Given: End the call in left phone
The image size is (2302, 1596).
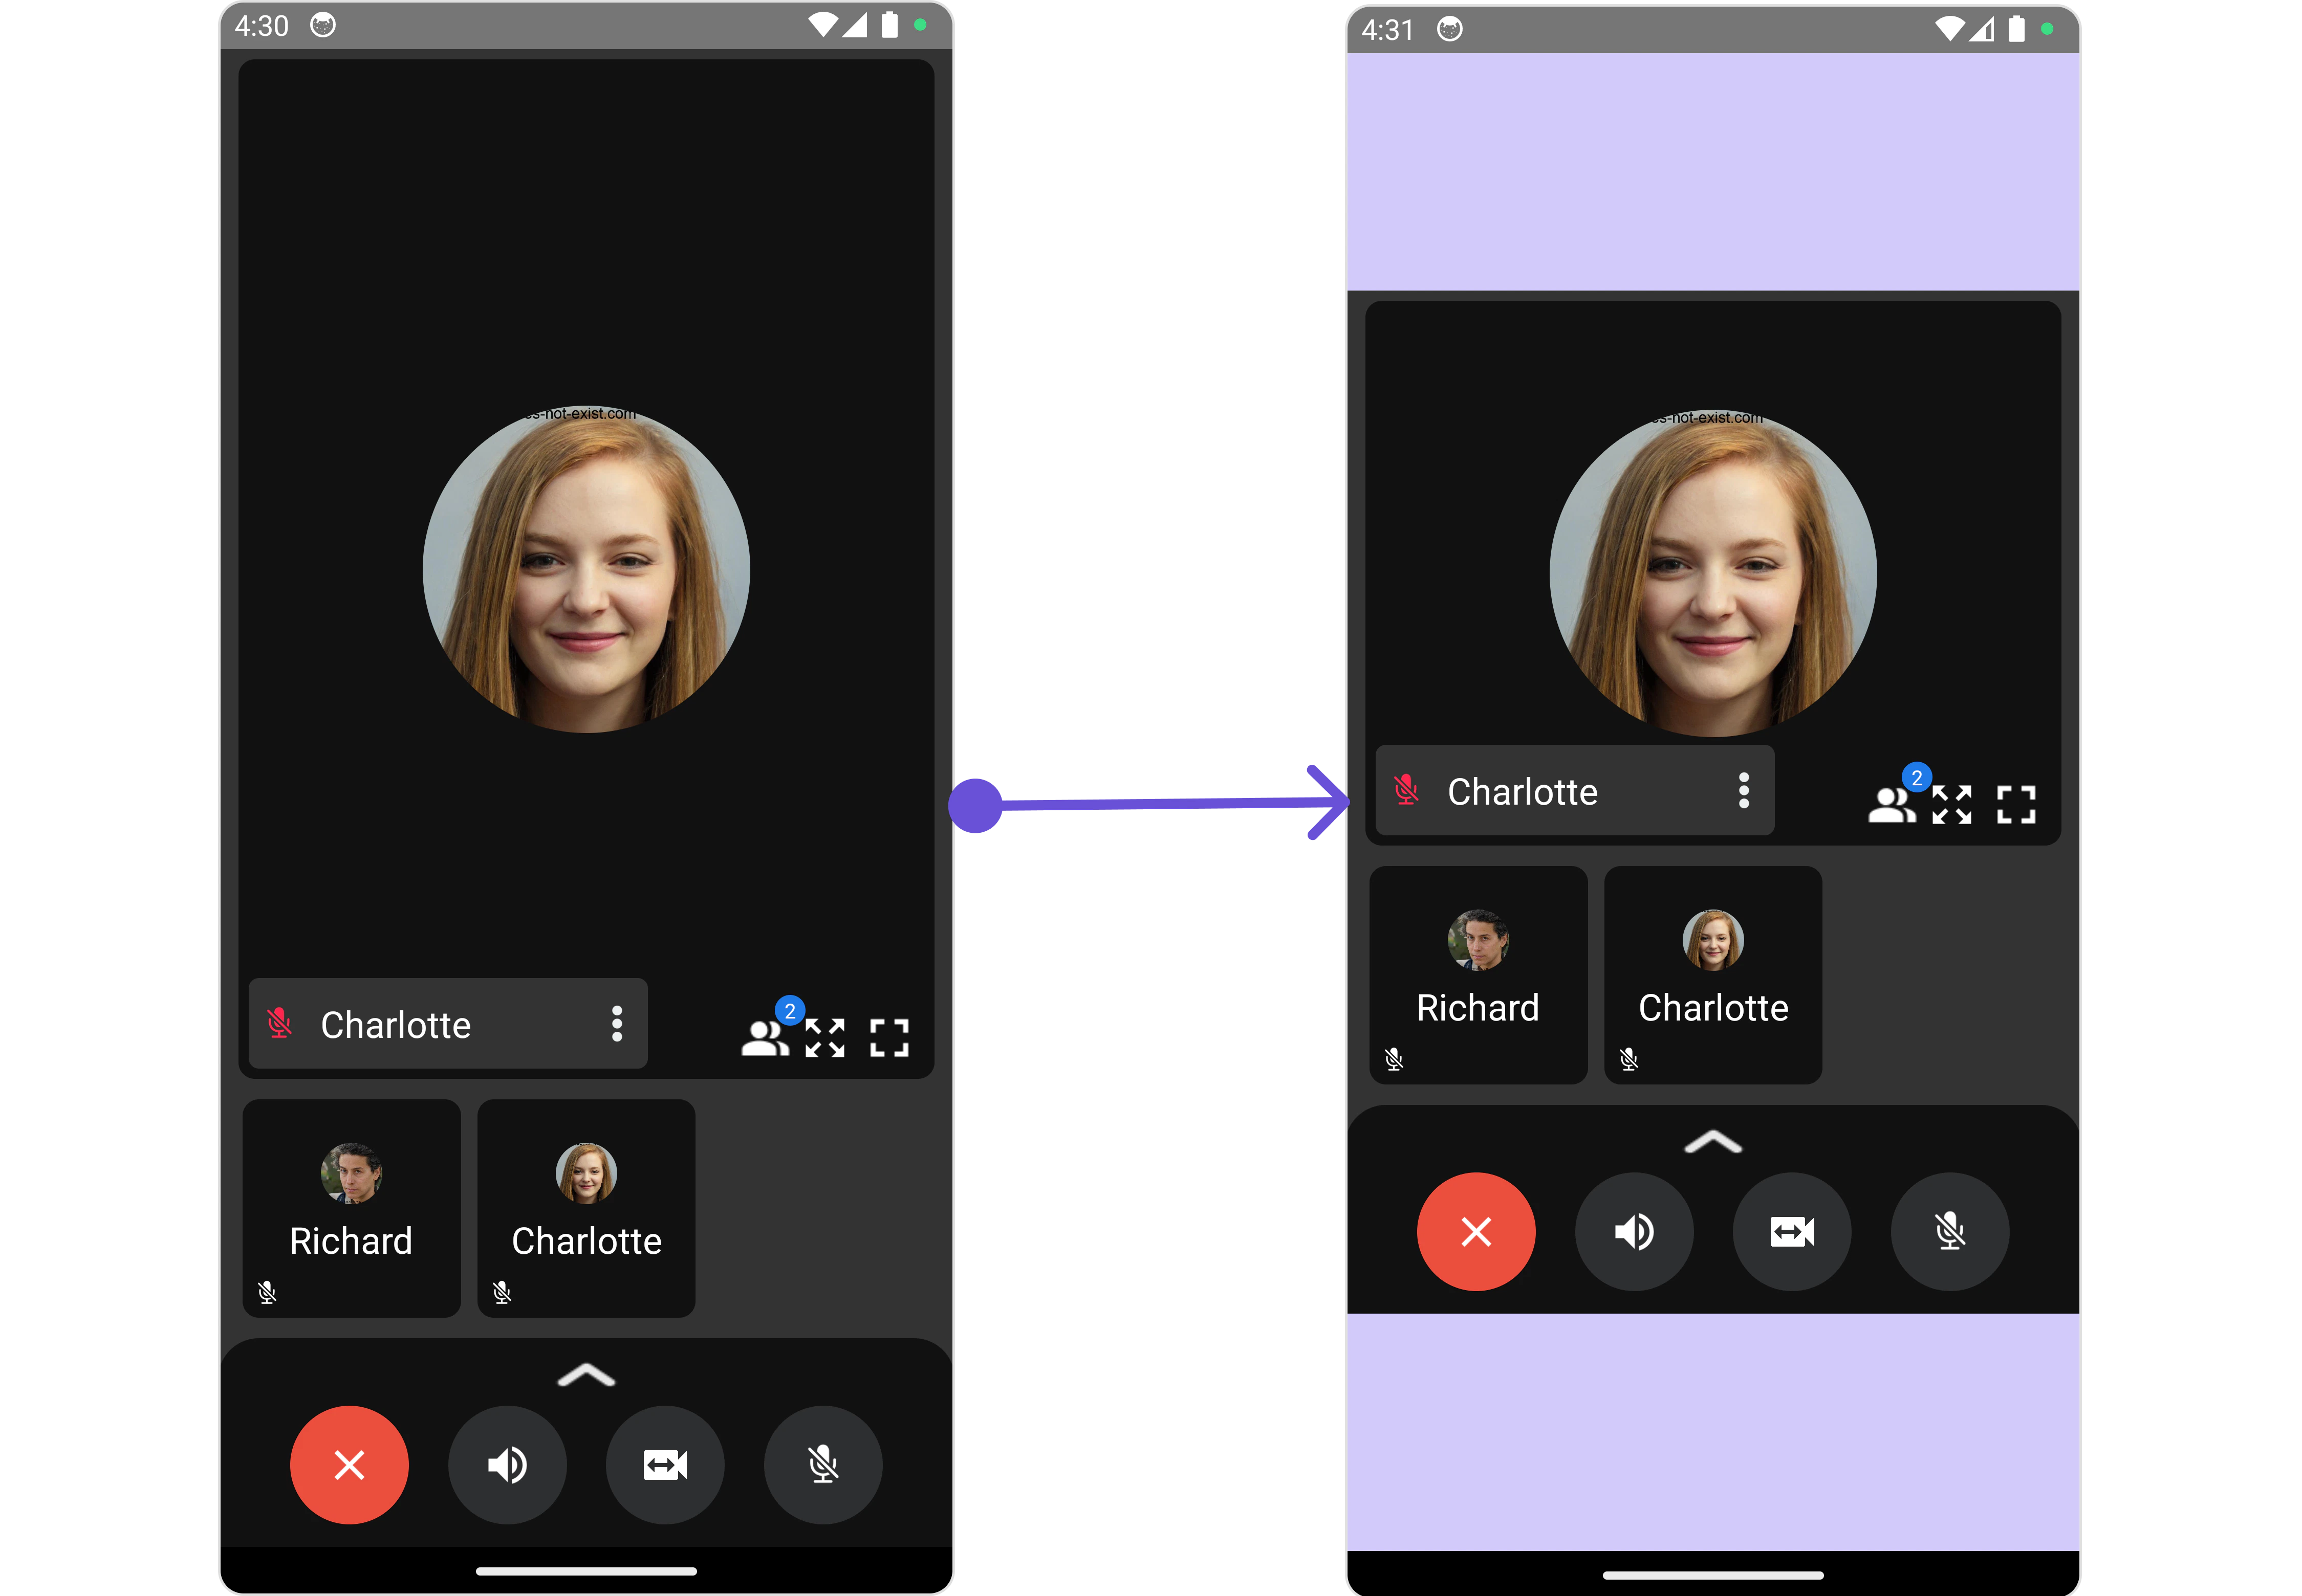Looking at the screenshot, I should tap(349, 1465).
